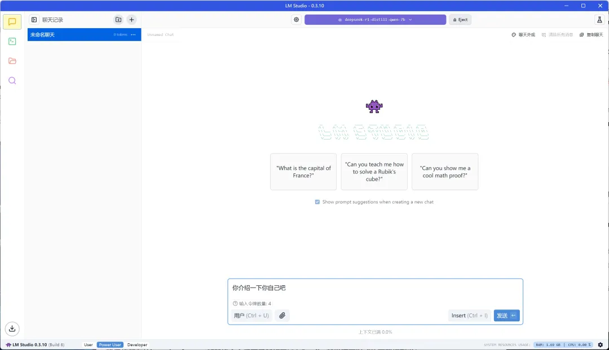Open app settings gear in status bar
Screen dimensions: 609x350
point(601,344)
